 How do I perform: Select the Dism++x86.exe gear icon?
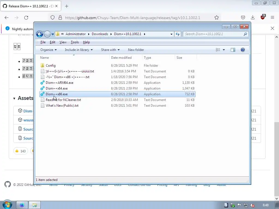[42, 94]
